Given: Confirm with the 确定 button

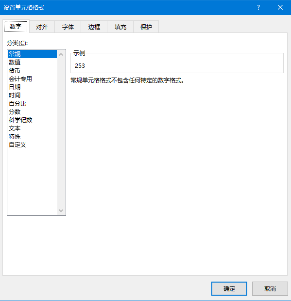Looking at the screenshot, I should (229, 288).
